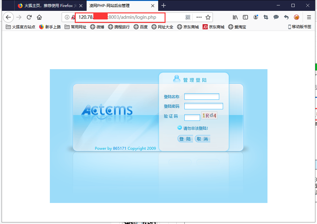
Task: Open the Firefox hamburger menu
Action: coord(309,17)
